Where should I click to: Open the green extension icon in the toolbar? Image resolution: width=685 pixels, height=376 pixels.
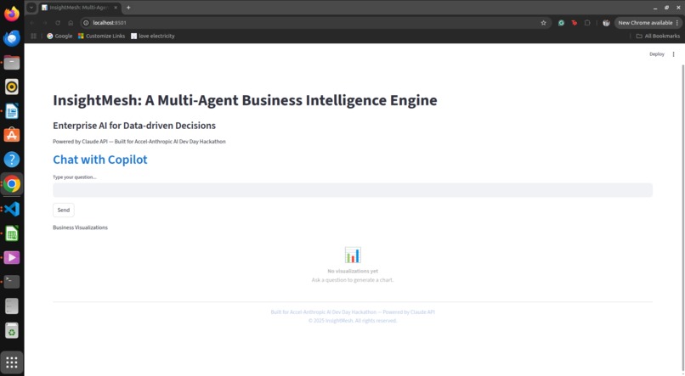coord(561,23)
